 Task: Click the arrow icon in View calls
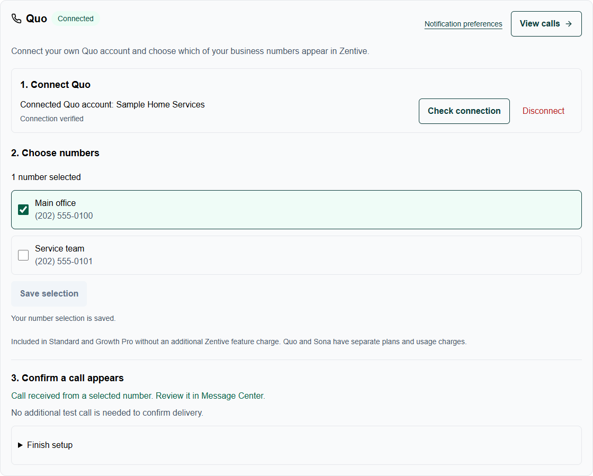[x=569, y=24]
